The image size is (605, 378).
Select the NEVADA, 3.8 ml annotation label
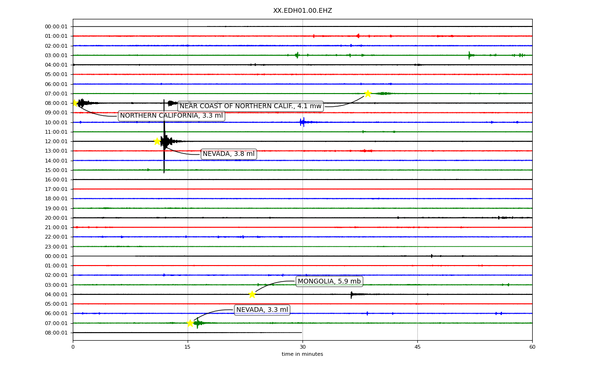click(x=229, y=154)
